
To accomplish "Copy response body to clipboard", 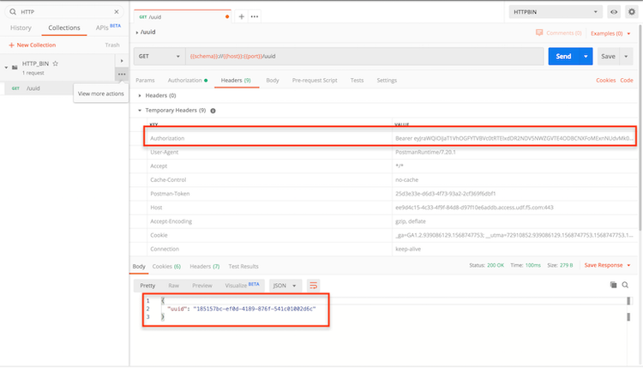I will [613, 285].
